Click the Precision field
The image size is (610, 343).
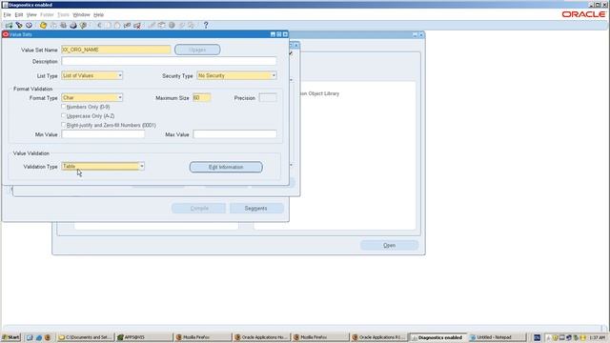[268, 97]
